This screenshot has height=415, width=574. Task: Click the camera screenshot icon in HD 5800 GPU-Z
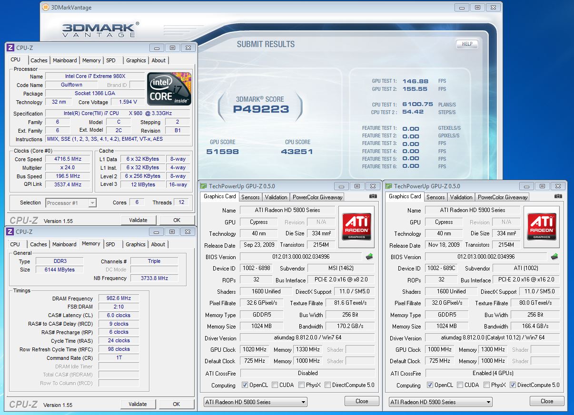pos(373,196)
